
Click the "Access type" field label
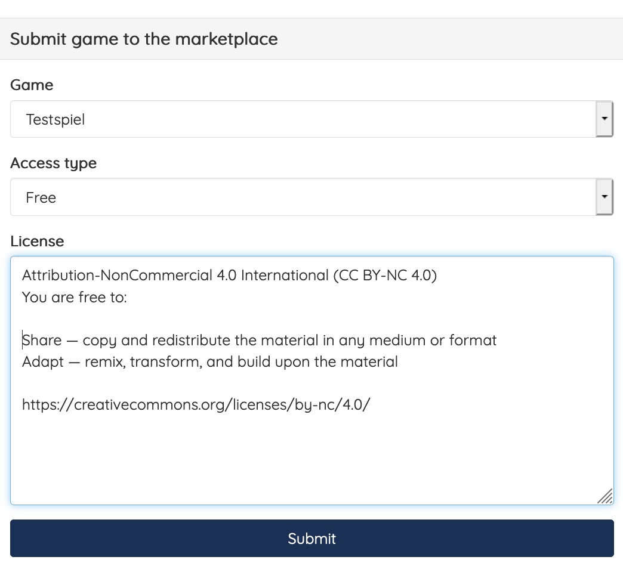[x=53, y=163]
